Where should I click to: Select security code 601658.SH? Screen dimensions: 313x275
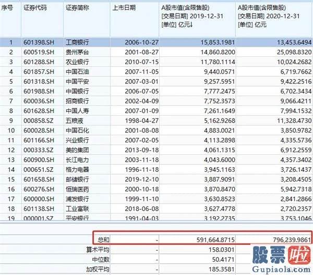39,180
